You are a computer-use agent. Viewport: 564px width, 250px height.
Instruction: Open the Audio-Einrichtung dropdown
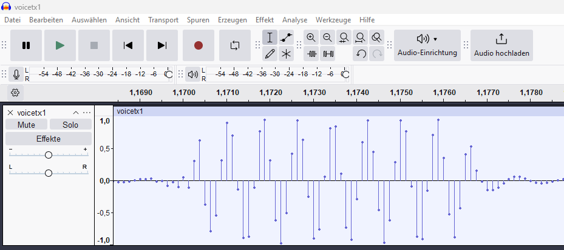click(427, 45)
